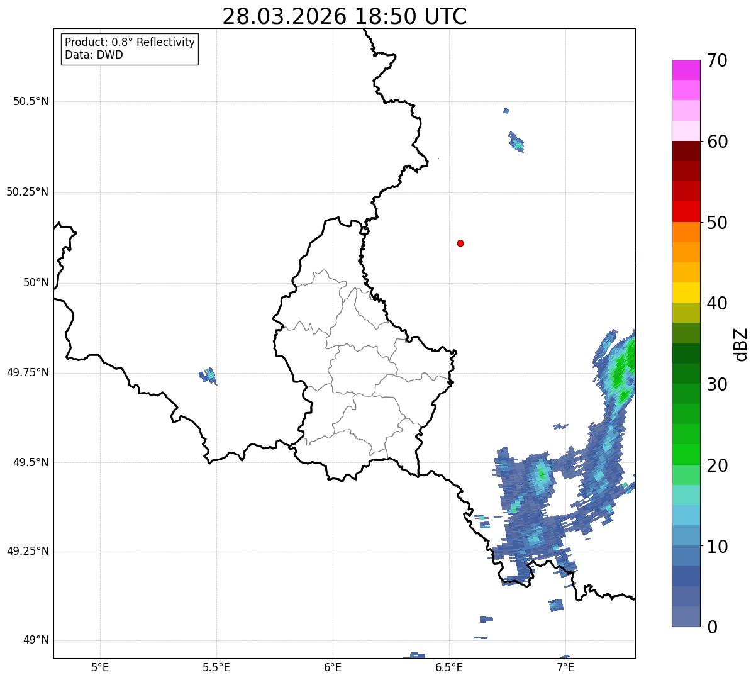Click the 6°E longitude label
756x680 pixels.
[333, 667]
